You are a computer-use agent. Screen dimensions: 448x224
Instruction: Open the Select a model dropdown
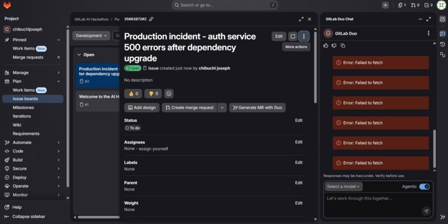pos(344,186)
